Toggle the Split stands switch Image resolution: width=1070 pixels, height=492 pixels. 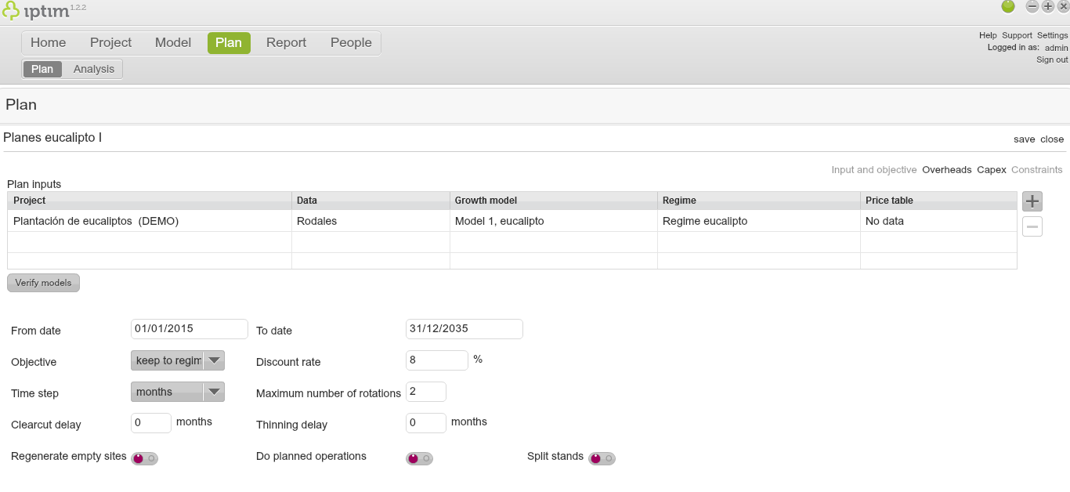click(x=602, y=459)
